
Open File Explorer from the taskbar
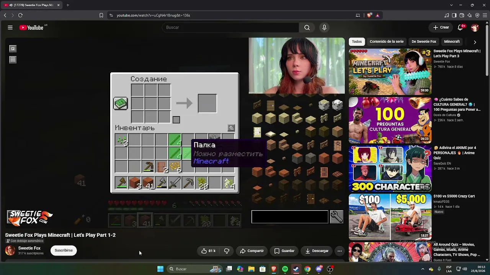pyautogui.click(x=252, y=269)
